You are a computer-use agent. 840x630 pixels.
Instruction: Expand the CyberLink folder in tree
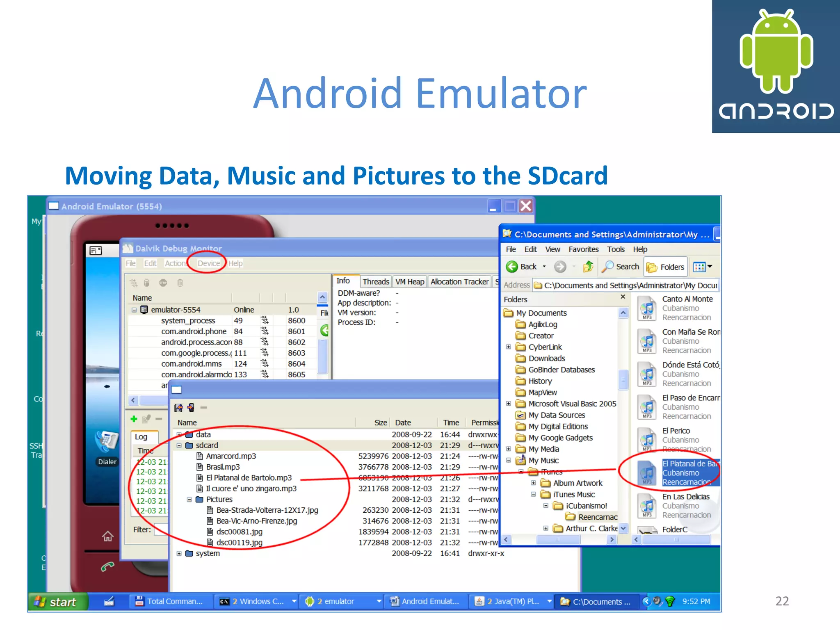tap(509, 347)
